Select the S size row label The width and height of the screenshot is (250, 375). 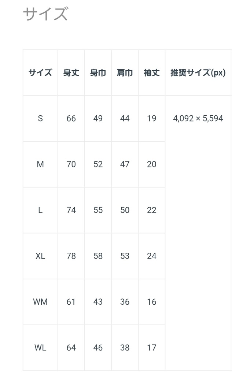tap(40, 118)
